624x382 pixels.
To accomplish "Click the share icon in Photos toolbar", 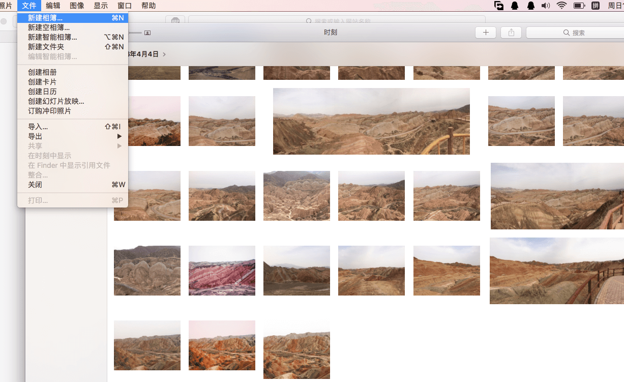I will (x=511, y=33).
